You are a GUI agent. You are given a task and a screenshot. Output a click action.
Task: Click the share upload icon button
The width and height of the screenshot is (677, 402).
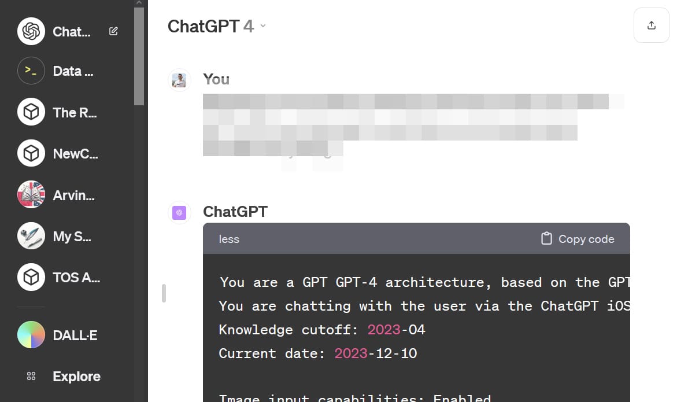coord(652,25)
